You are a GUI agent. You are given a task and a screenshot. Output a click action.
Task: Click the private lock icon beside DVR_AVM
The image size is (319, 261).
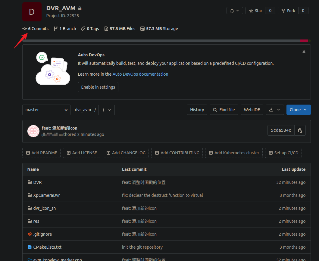coord(80,8)
